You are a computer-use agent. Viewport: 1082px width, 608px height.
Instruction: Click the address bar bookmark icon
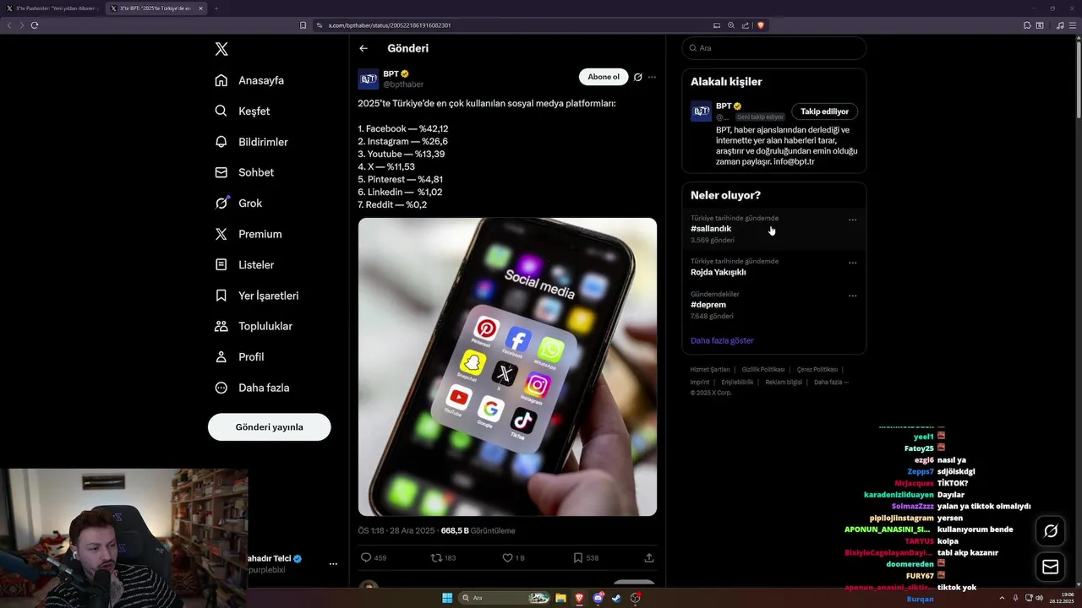(x=303, y=25)
